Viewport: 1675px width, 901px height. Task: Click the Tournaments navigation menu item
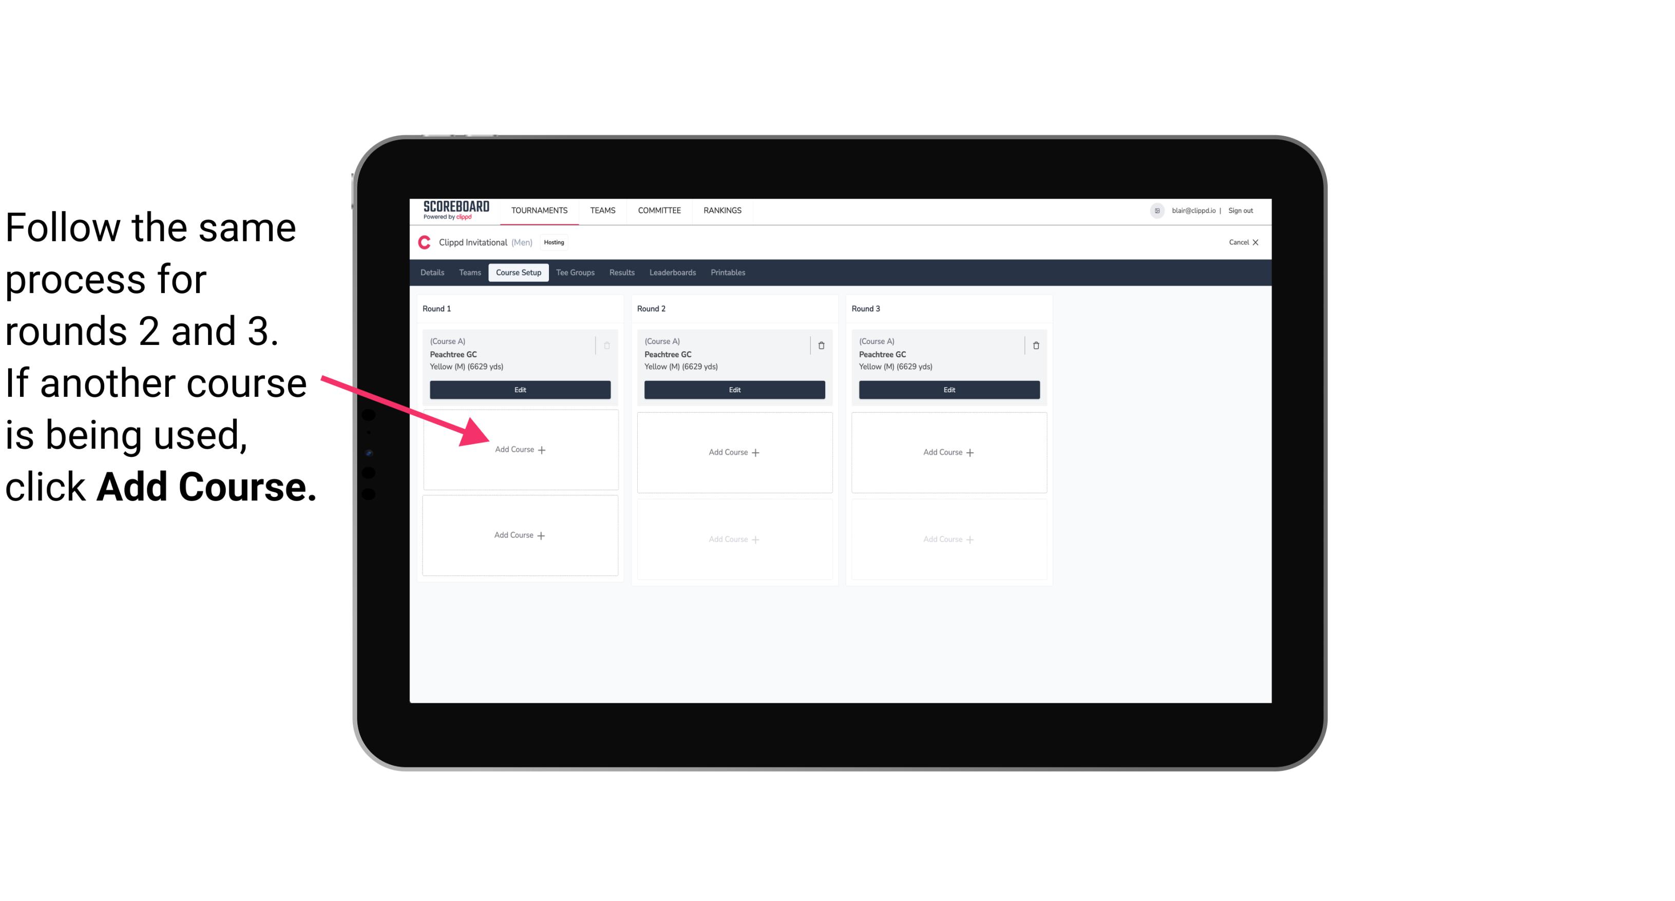pos(540,209)
